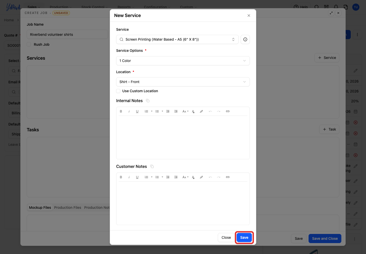Image resolution: width=366 pixels, height=254 pixels.
Task: Tick the Rush Job checkbox
Action: pos(29,44)
